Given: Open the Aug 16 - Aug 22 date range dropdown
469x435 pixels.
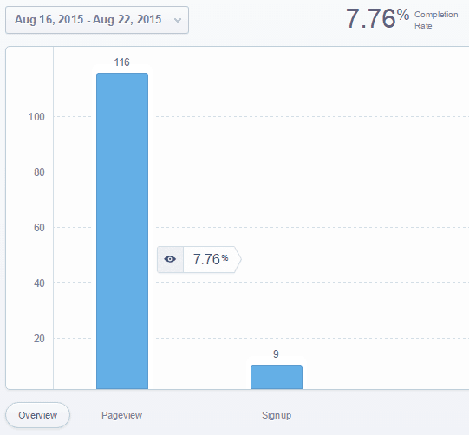Looking at the screenshot, I should (97, 20).
